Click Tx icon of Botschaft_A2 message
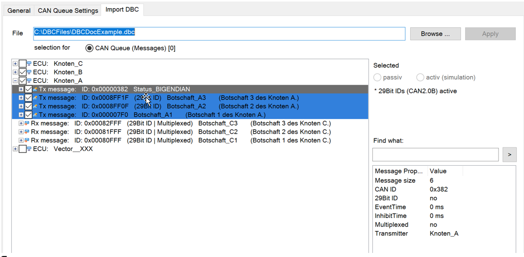This screenshot has width=524, height=257. 35,106
